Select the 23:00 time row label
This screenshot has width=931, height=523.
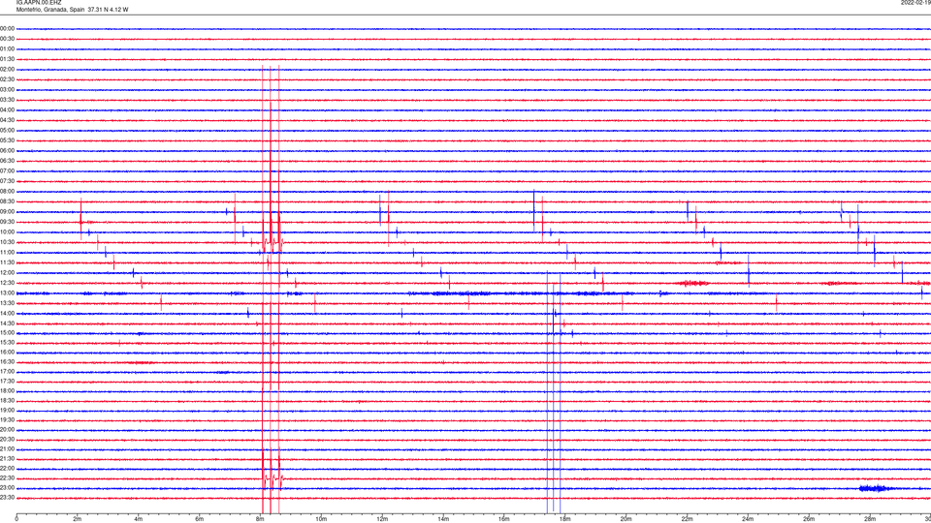7,488
